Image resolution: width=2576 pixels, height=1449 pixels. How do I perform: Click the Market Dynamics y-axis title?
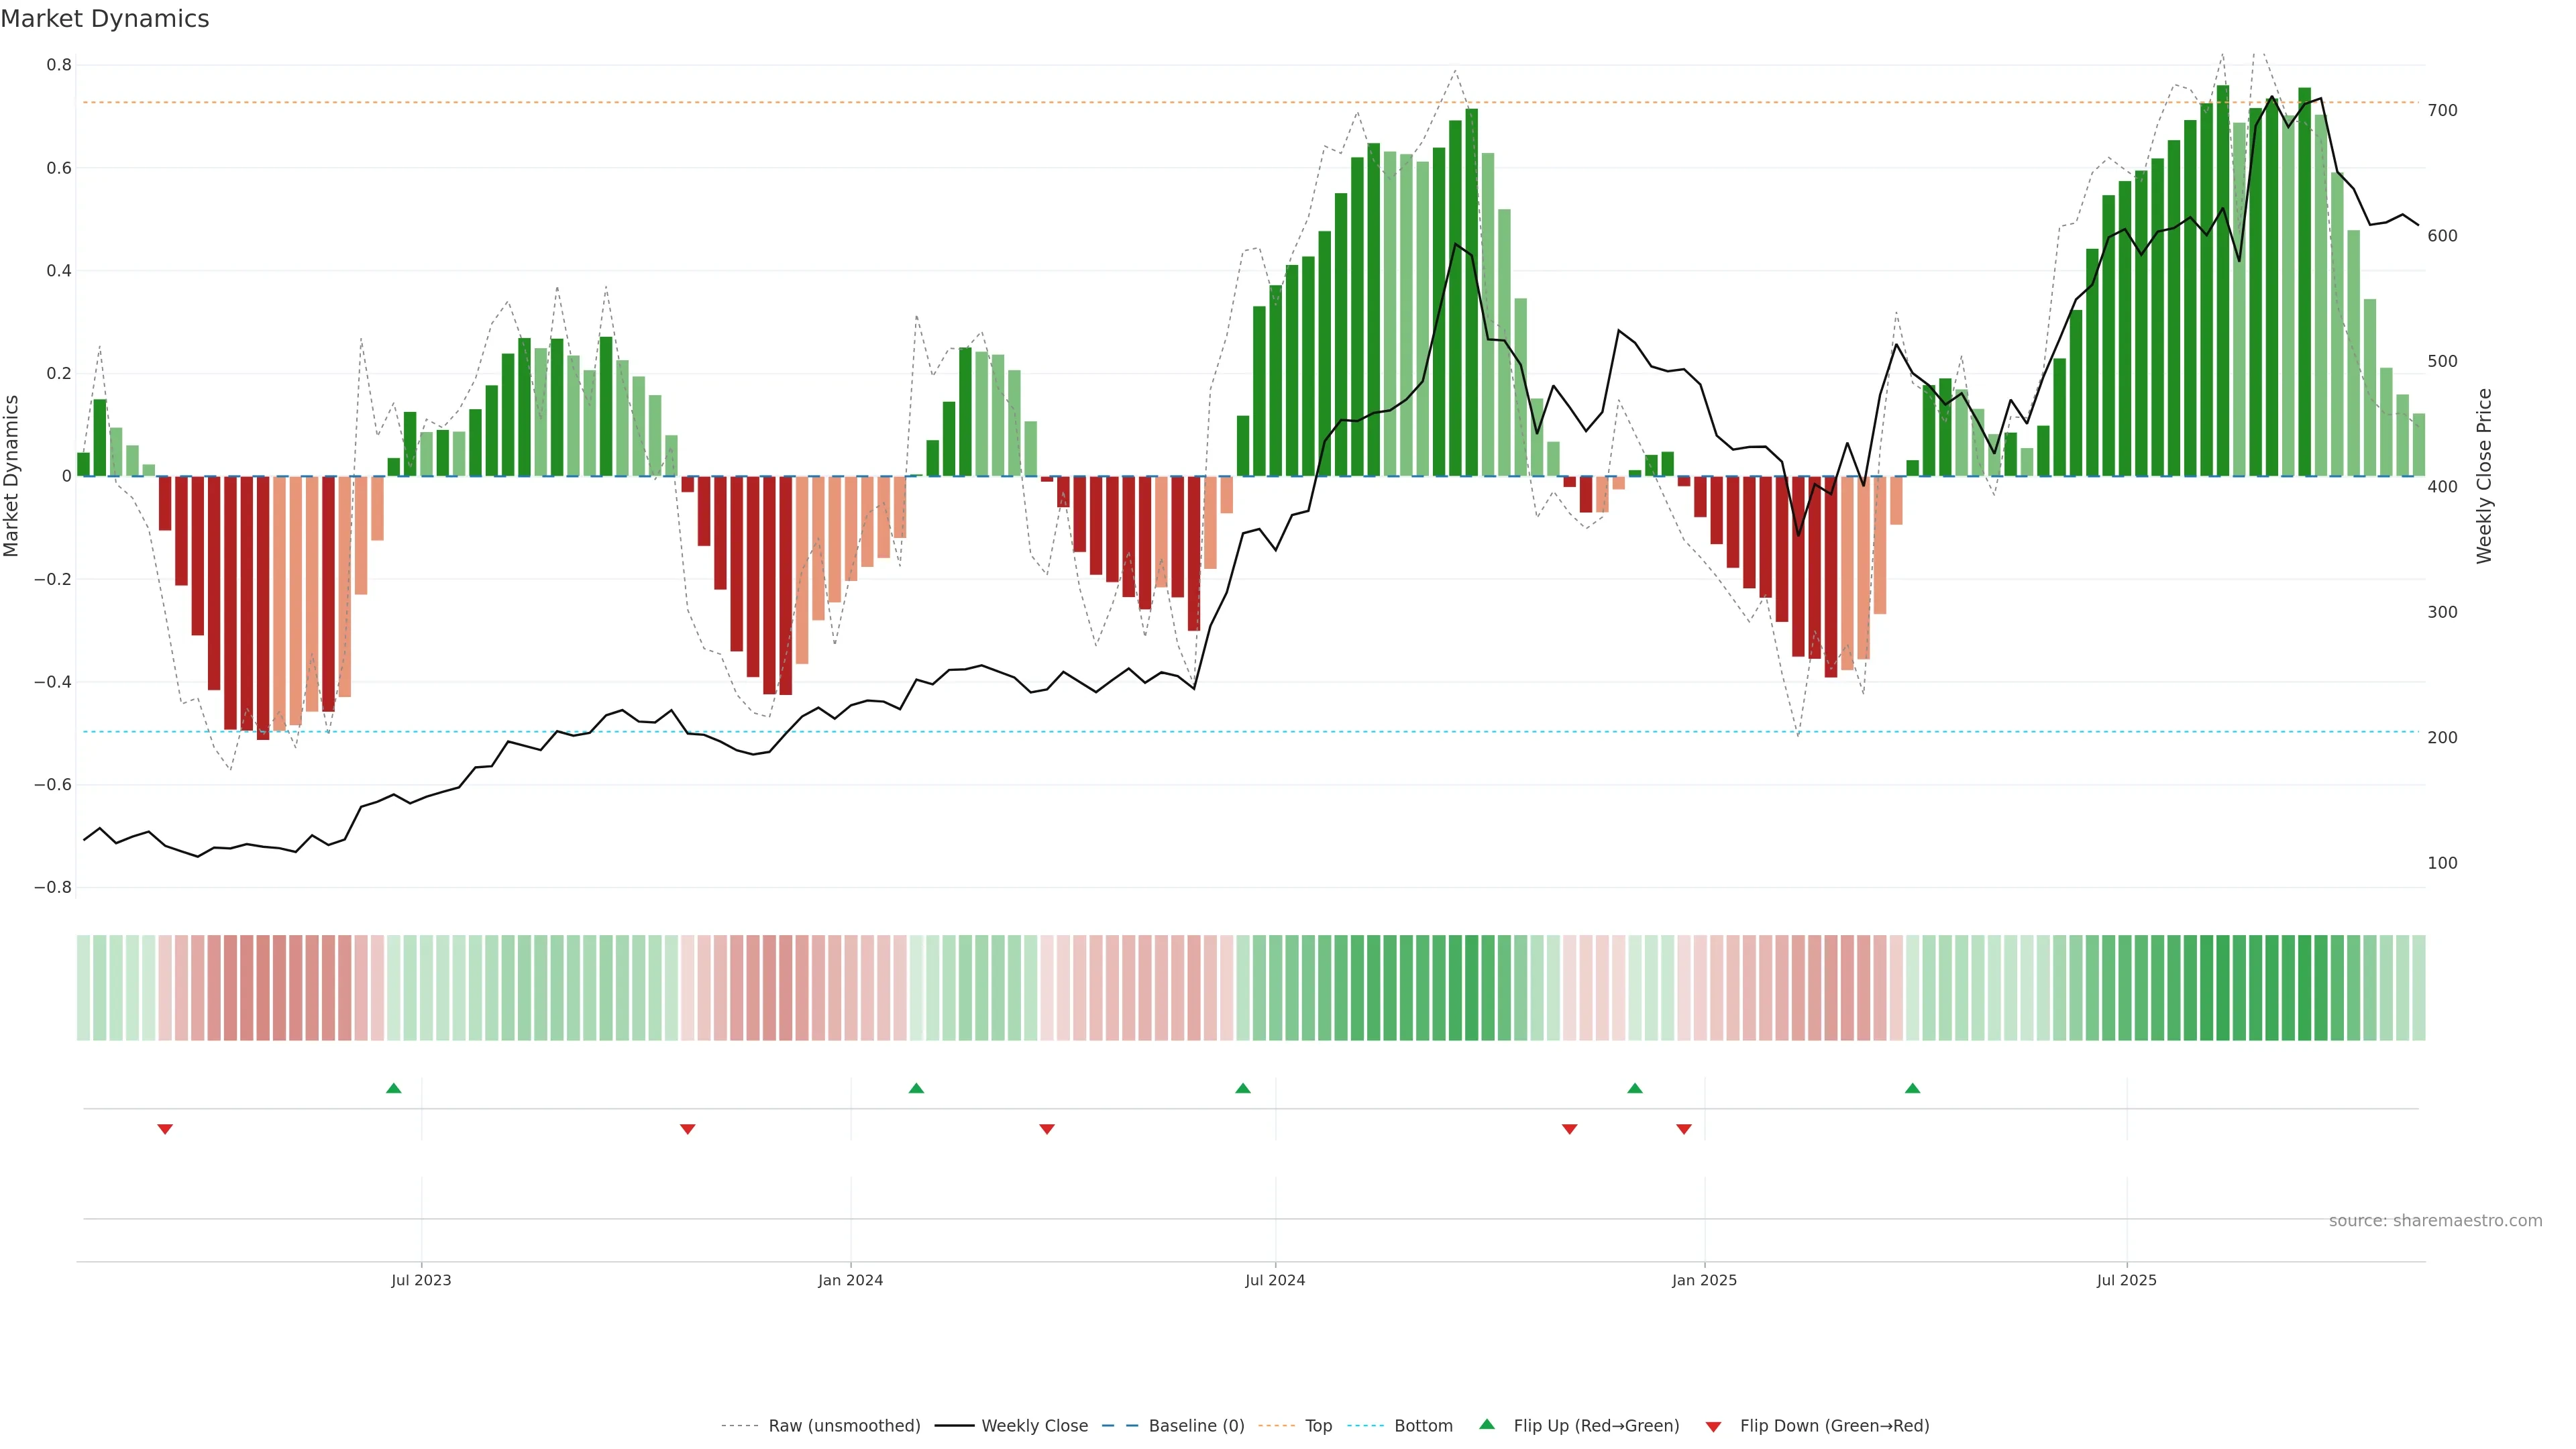pos(12,476)
